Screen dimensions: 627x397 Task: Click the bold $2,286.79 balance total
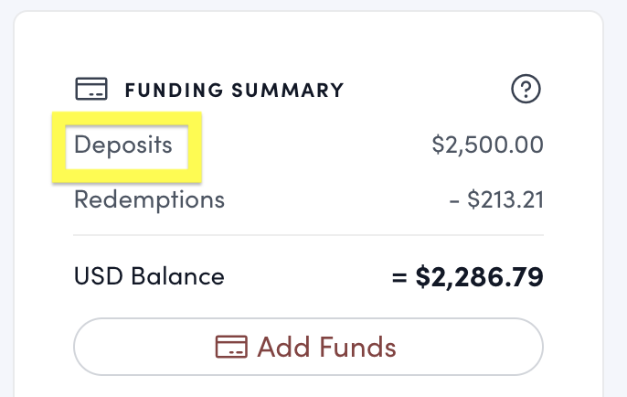(x=479, y=275)
